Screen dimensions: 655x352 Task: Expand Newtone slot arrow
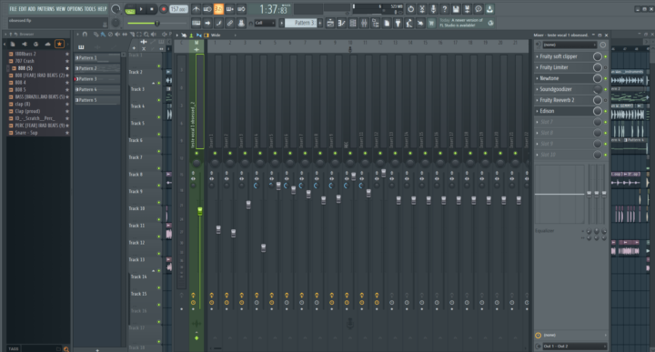(538, 78)
